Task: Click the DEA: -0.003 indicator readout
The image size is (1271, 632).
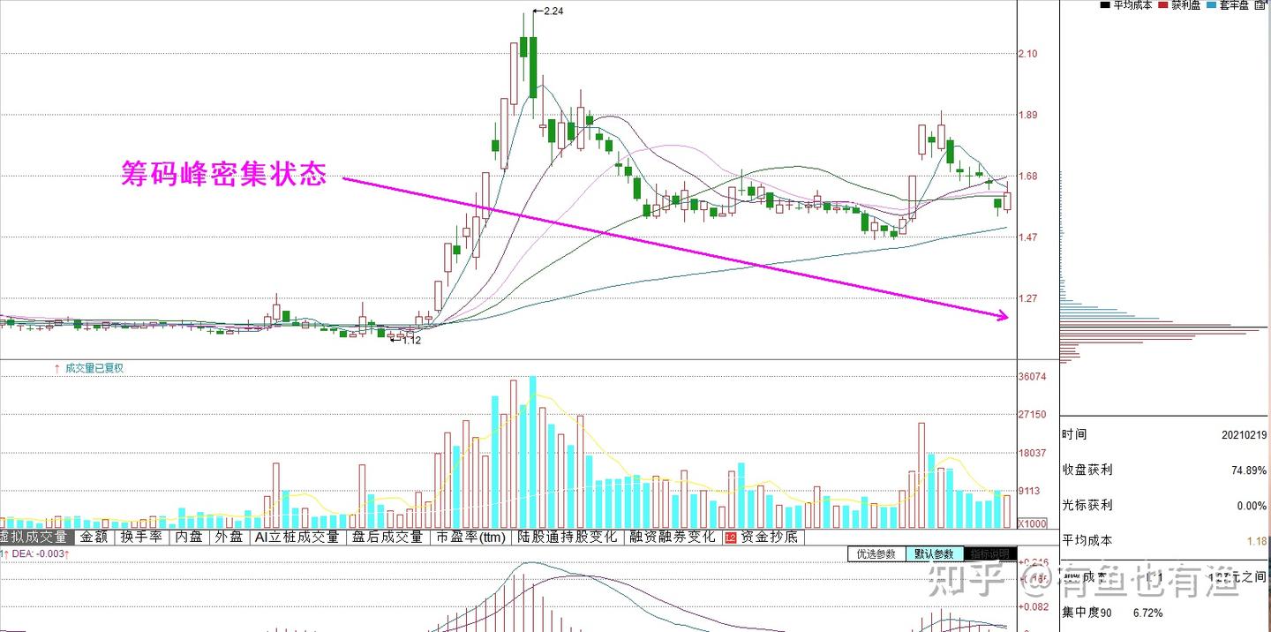Action: (x=39, y=554)
